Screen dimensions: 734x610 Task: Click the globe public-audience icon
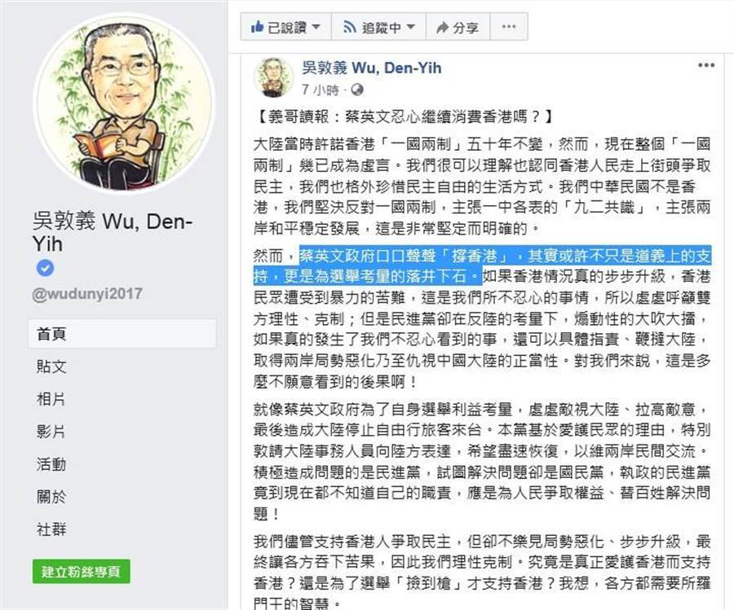click(x=356, y=90)
